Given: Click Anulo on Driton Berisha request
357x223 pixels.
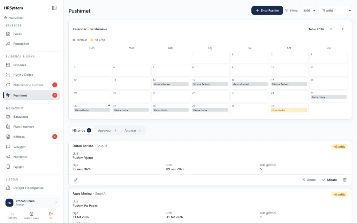Looking at the screenshot, I should click(309, 179).
